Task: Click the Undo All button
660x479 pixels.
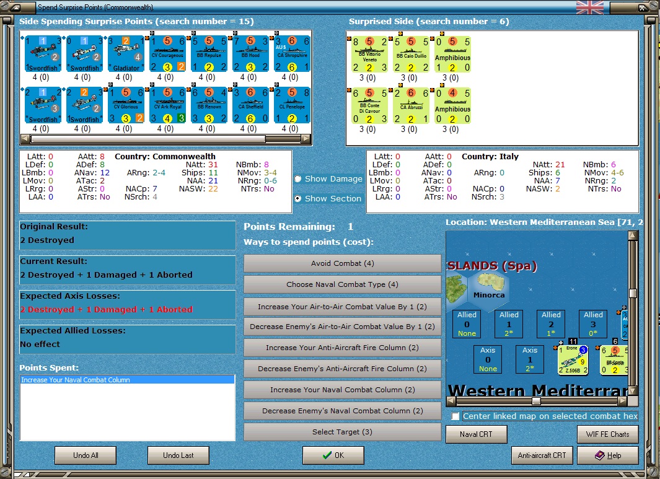Action: point(86,455)
